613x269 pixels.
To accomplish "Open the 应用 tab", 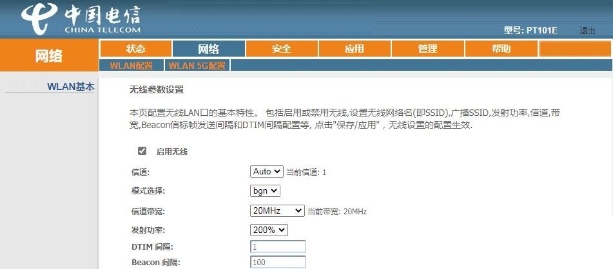I will point(355,49).
